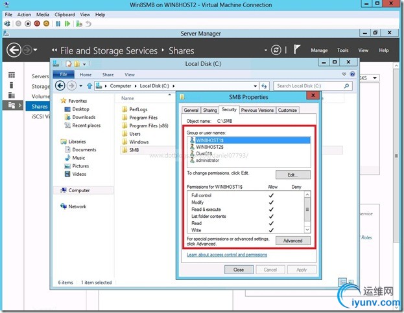Click the Advanced button
Screen dimensions: 404x313
pyautogui.click(x=293, y=241)
